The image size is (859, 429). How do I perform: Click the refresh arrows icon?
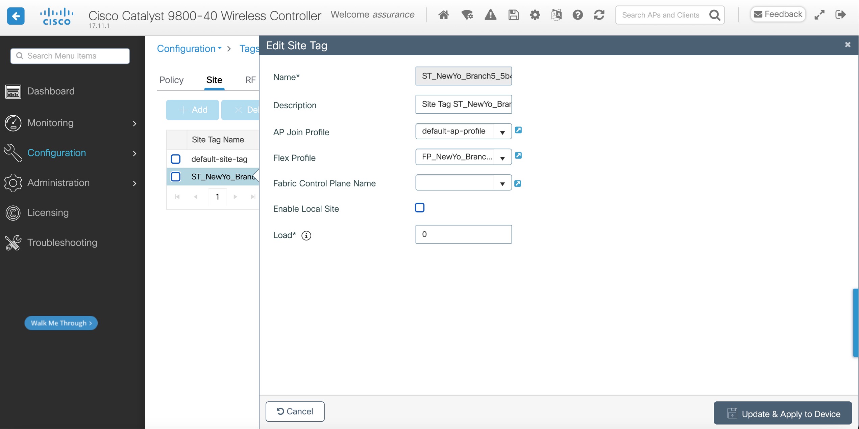click(599, 15)
